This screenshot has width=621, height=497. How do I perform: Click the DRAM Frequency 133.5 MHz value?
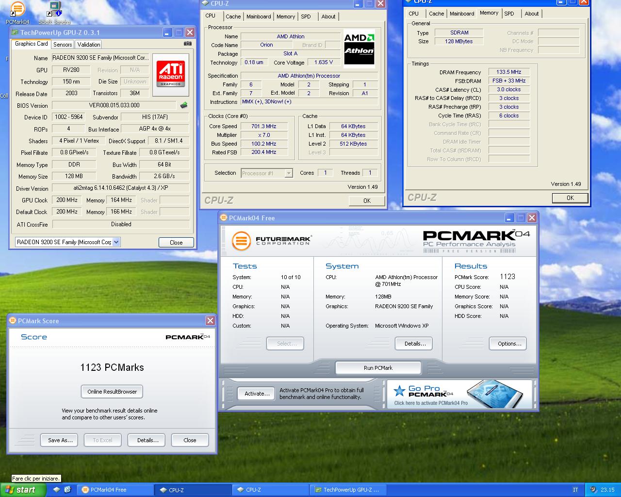[508, 72]
